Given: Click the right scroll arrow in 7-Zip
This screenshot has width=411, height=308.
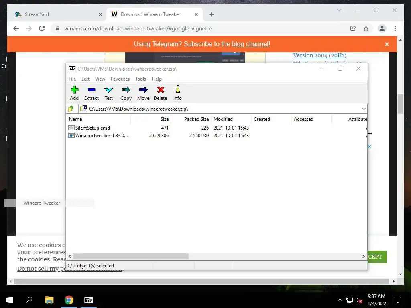Looking at the screenshot, I should [x=363, y=256].
